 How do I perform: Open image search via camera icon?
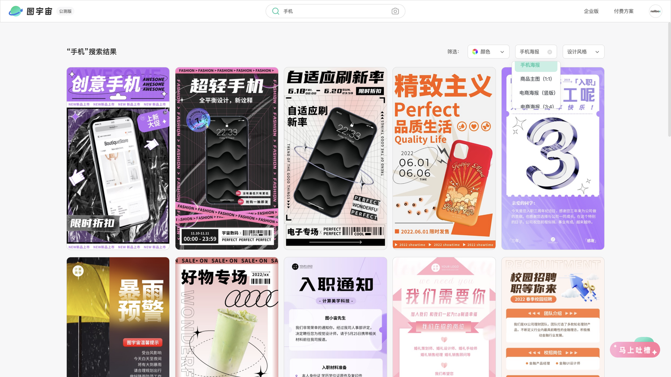[395, 11]
